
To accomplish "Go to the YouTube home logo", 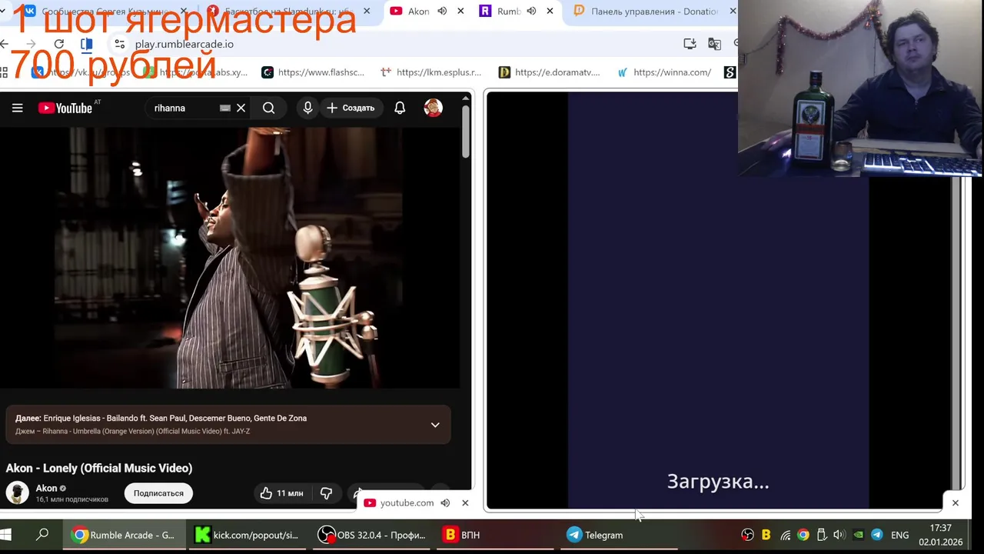I will [x=65, y=108].
